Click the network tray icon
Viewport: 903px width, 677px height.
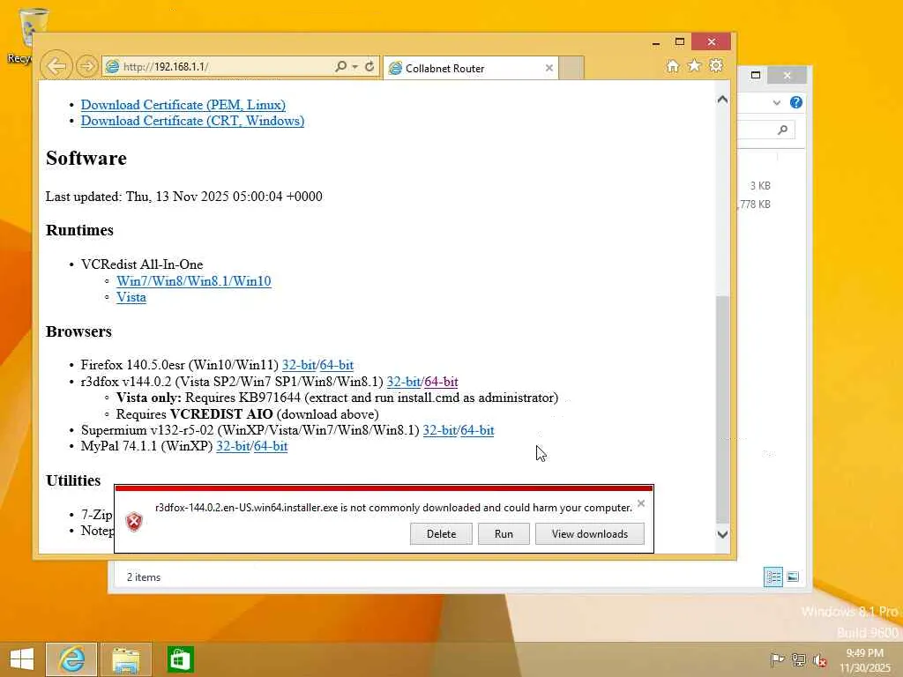click(799, 659)
